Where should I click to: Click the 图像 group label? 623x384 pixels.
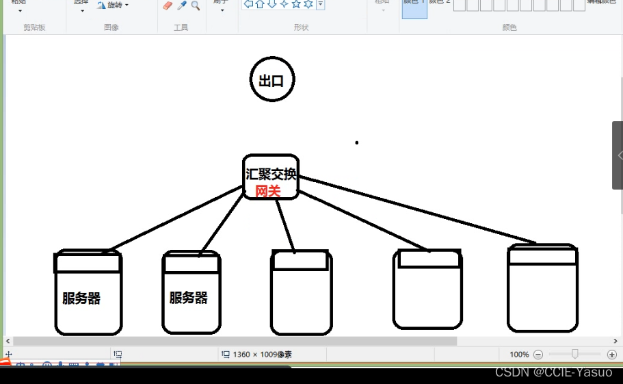tap(111, 27)
